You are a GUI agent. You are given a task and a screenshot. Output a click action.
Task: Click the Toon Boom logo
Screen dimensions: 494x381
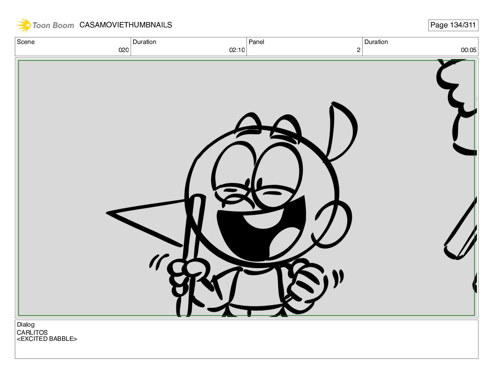coord(45,25)
